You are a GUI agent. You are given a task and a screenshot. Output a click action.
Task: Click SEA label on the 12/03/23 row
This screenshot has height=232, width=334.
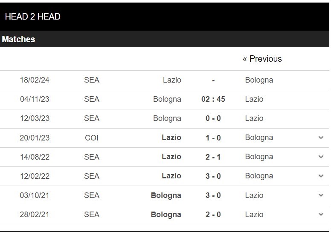click(x=92, y=118)
